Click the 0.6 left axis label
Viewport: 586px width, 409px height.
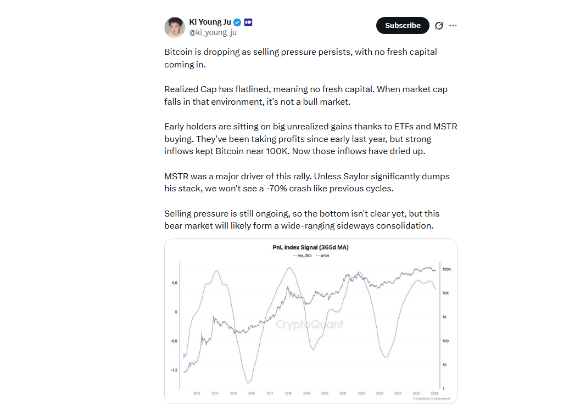tap(174, 283)
